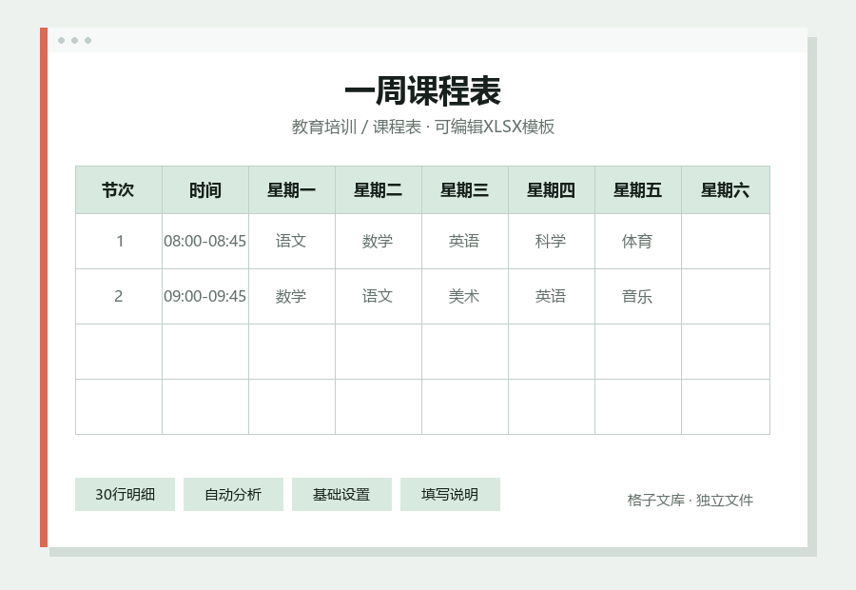Select period number 2 cell

coord(119,296)
